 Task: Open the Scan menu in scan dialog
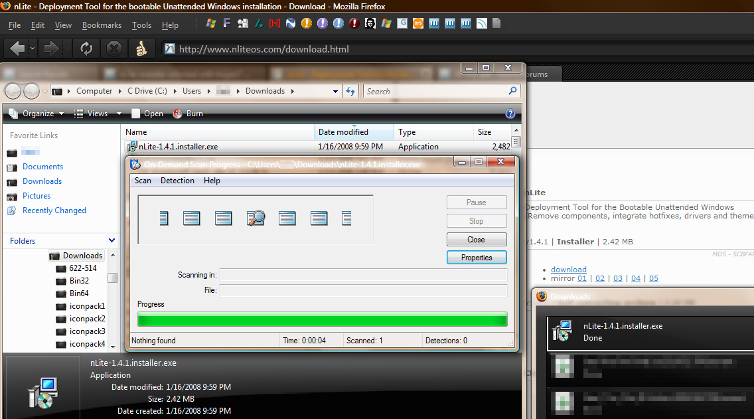tap(143, 181)
